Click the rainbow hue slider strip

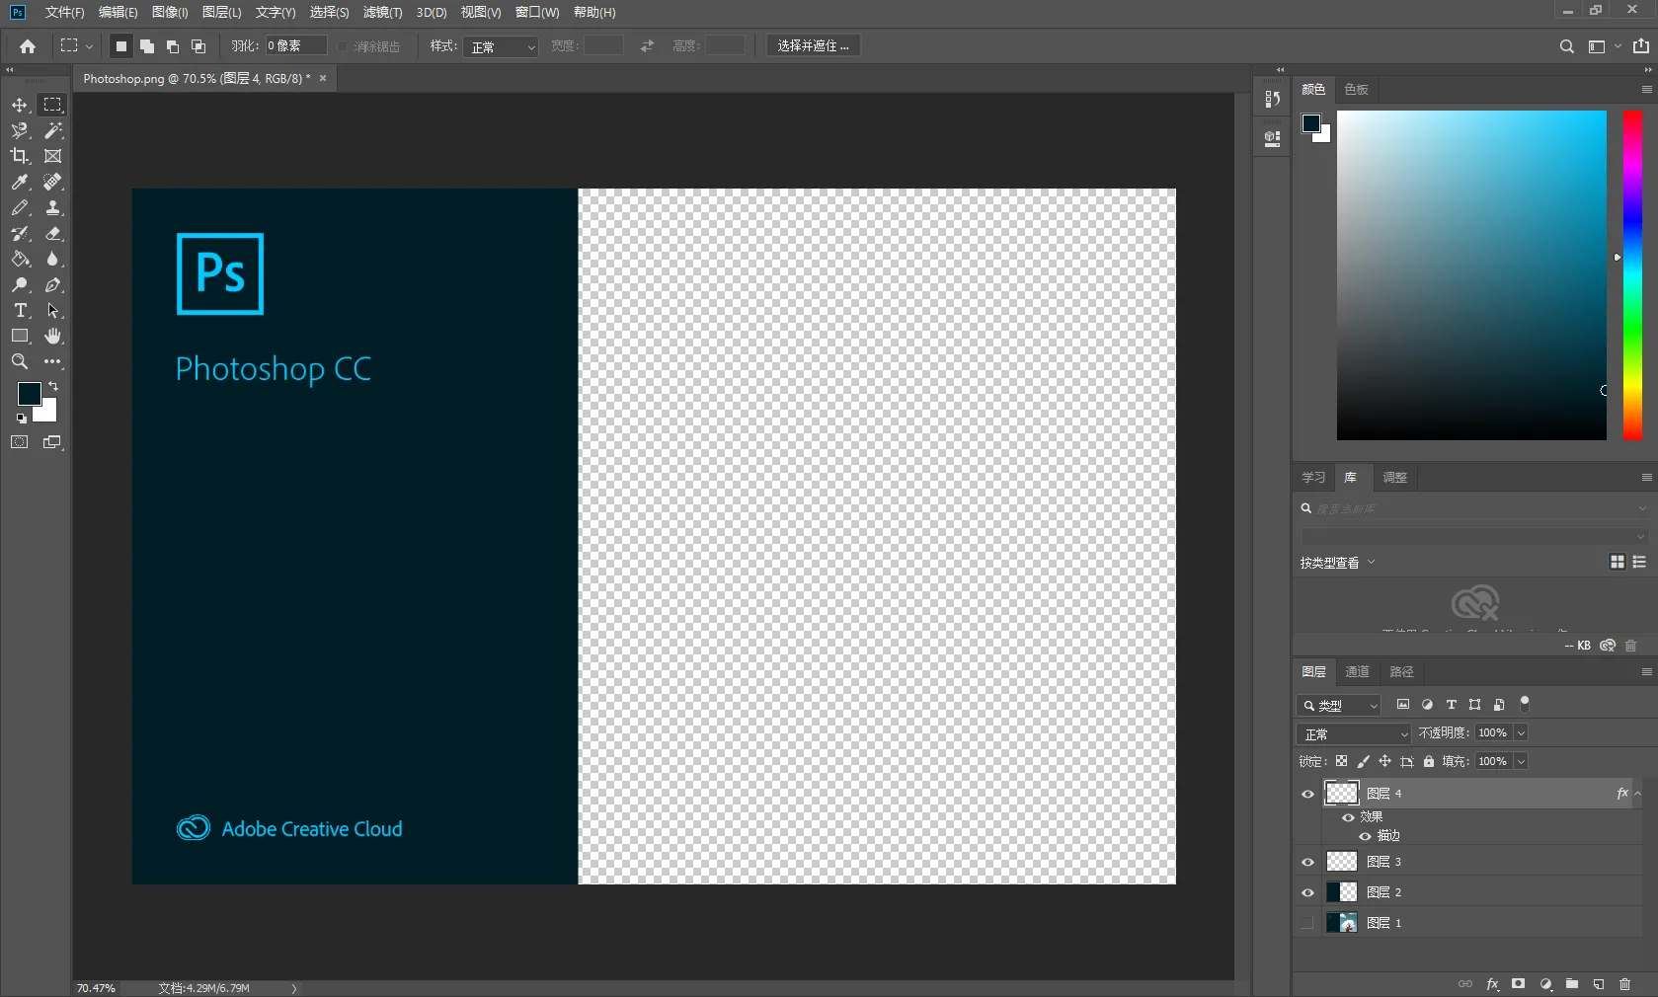pos(1632,275)
